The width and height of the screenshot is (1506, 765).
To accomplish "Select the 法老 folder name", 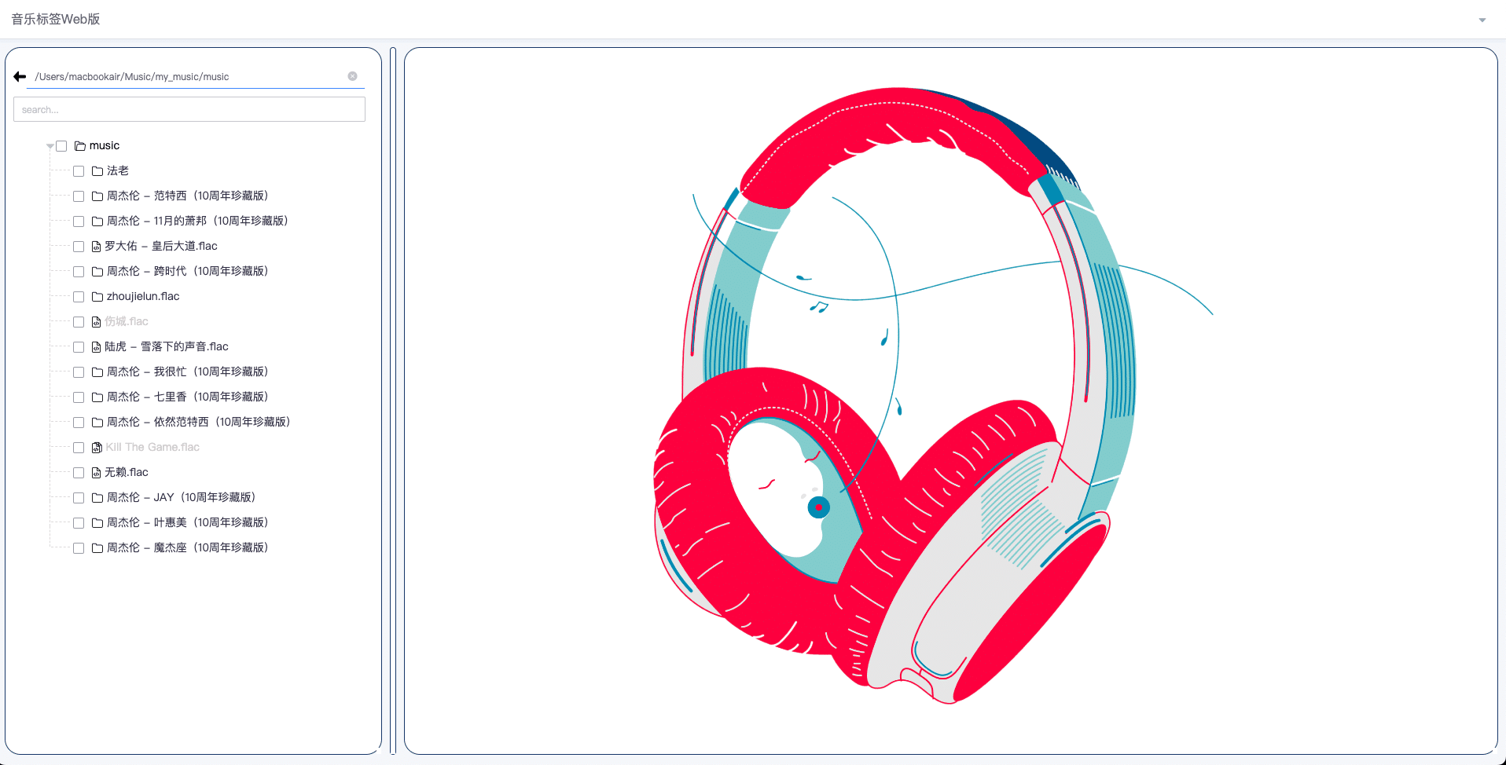I will point(118,170).
